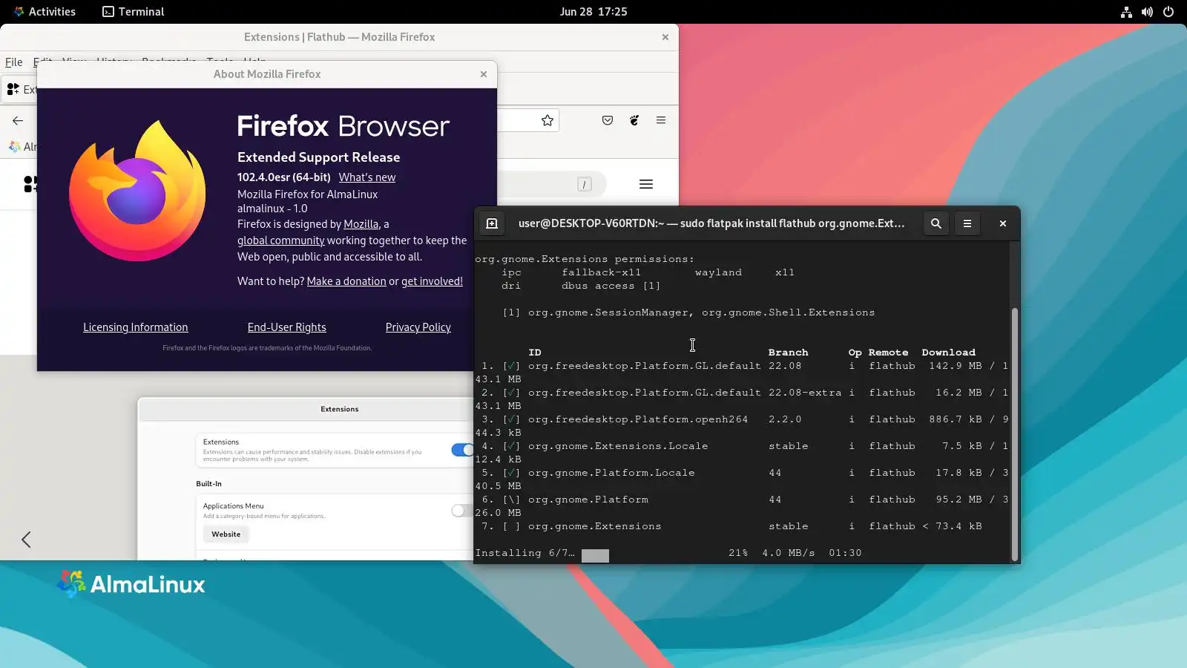Toggle the Applications Menu extension switch
This screenshot has height=668, width=1187.
[462, 511]
